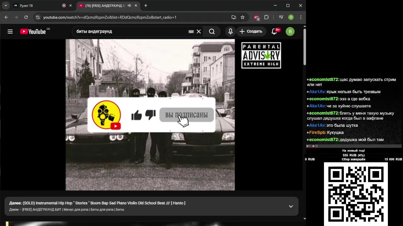Expand the Далее playlist panel chevron
Viewport: 403px width, 226px height.
point(291,206)
